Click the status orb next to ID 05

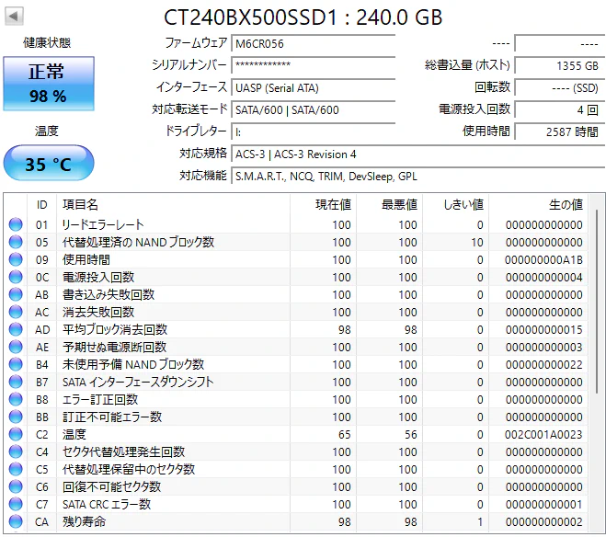click(x=16, y=242)
